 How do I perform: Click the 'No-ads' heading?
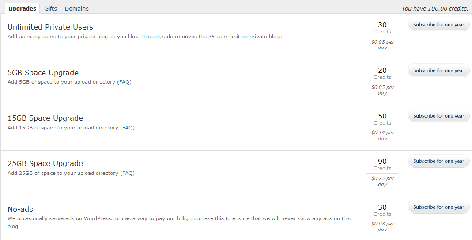point(20,209)
